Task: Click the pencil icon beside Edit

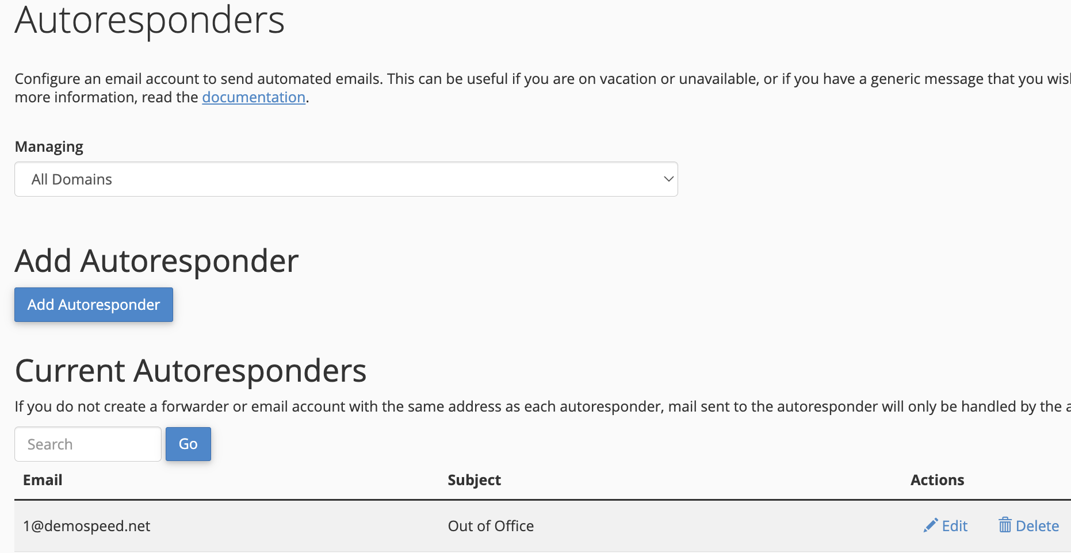Action: click(930, 525)
